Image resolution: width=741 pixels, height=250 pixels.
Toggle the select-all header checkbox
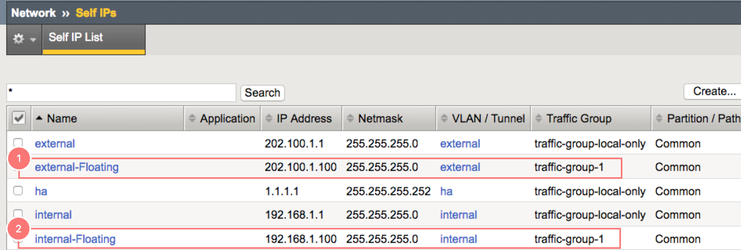pyautogui.click(x=19, y=118)
